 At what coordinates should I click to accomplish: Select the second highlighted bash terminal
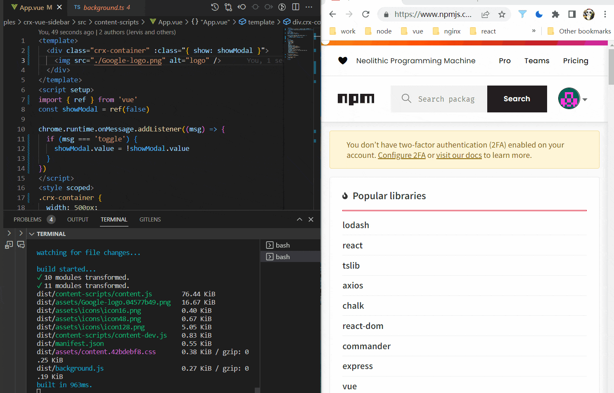coord(291,257)
